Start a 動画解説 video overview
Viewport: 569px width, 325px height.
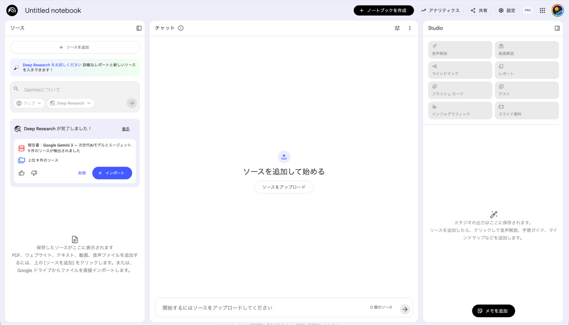(527, 50)
